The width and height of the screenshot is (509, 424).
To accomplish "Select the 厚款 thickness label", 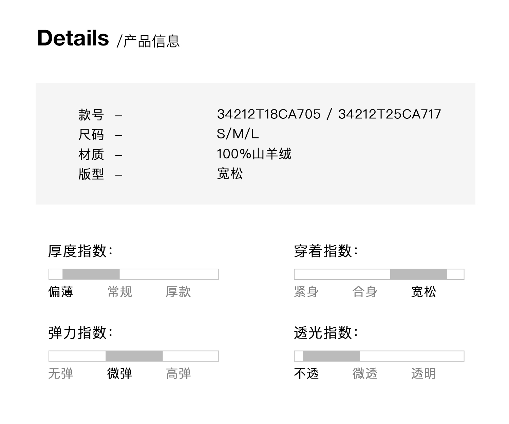I will click(178, 292).
